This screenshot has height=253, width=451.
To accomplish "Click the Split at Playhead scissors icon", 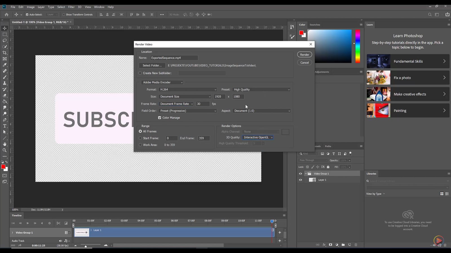I will 58,223.
